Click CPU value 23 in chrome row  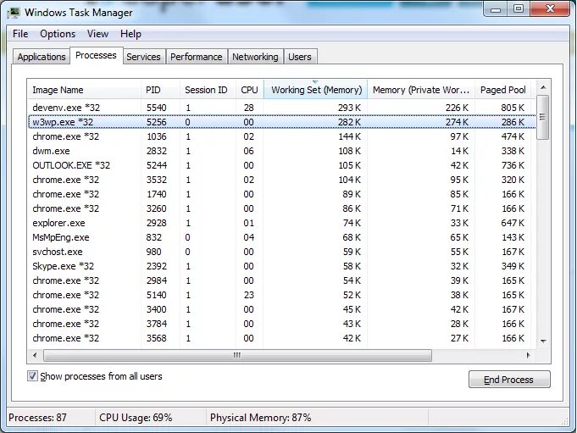(x=249, y=295)
